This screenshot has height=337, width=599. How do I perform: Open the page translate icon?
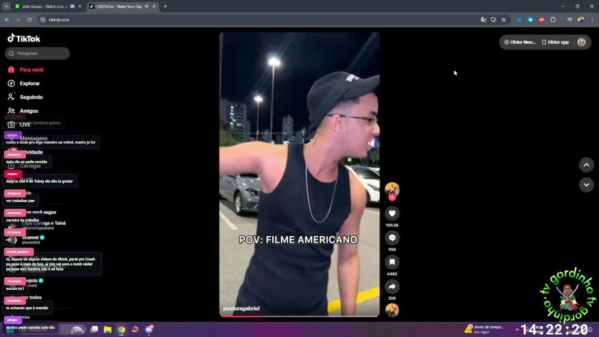483,20
